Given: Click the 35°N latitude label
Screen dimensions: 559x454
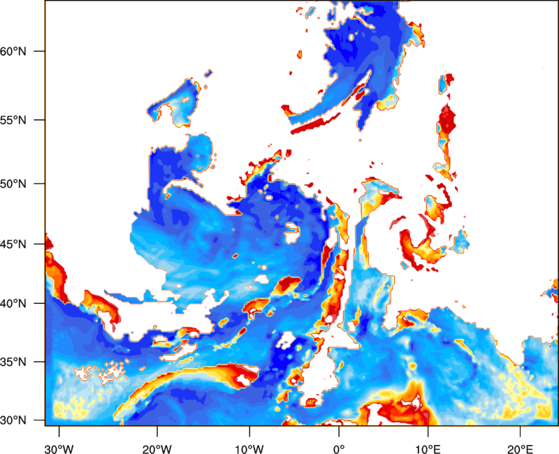Looking at the screenshot, I should click(13, 362).
